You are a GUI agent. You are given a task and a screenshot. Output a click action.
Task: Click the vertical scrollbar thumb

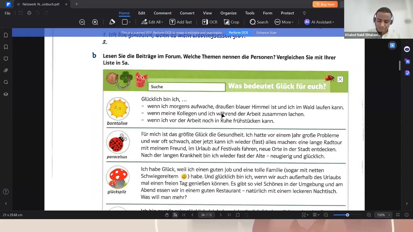399,65
